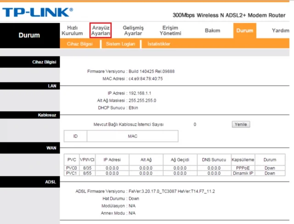Viewport: 294px width, 224px height.
Task: Click the highlighted Durum tab
Action: tap(244, 31)
